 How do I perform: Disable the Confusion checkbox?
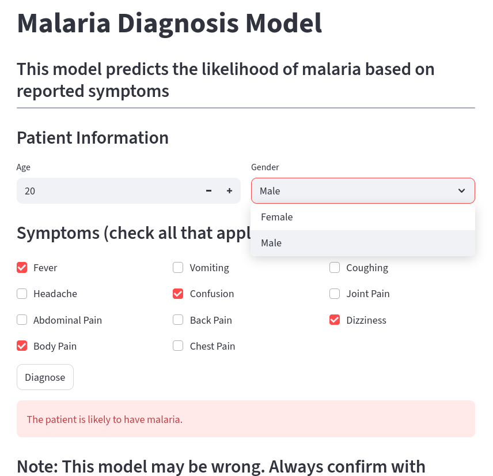point(179,294)
